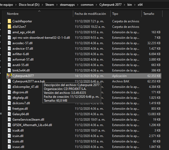Expand chevron after Steam breadcrumb
Viewport: 169px width, 150px height.
[57, 5]
